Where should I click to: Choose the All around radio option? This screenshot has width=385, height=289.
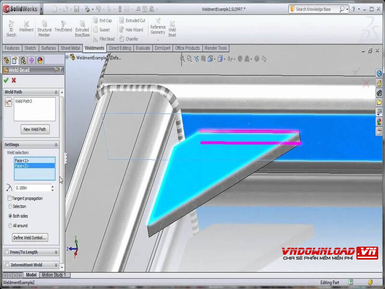point(10,225)
